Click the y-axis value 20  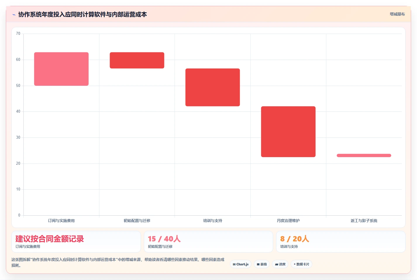click(18, 164)
